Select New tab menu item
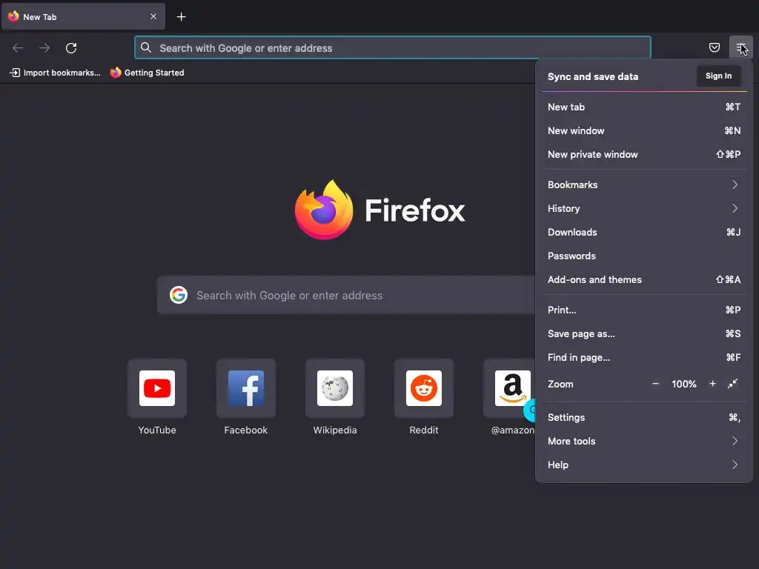The height and width of the screenshot is (569, 759). [x=644, y=107]
